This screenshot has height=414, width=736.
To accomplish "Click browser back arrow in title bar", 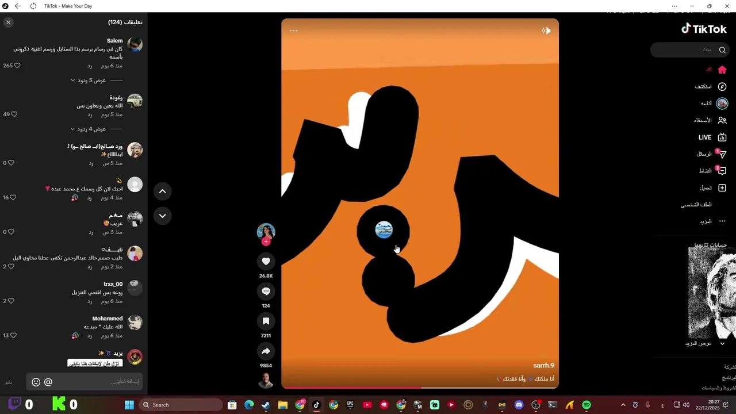I will pyautogui.click(x=18, y=6).
